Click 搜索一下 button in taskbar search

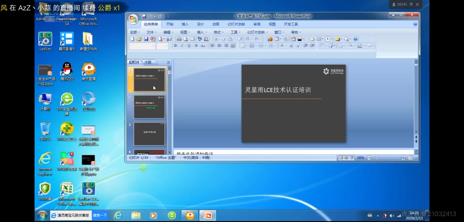tap(100, 215)
